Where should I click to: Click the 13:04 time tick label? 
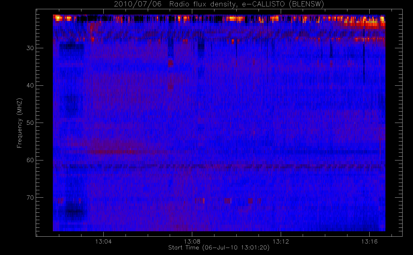click(103, 241)
